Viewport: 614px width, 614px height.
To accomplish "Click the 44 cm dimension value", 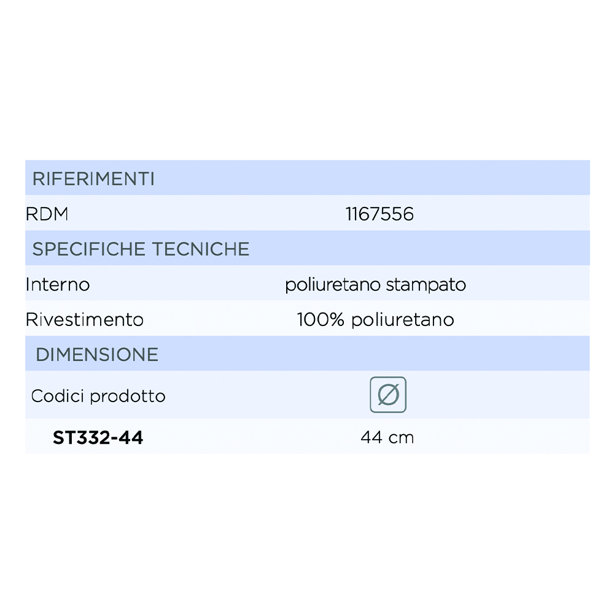I will click(x=387, y=438).
